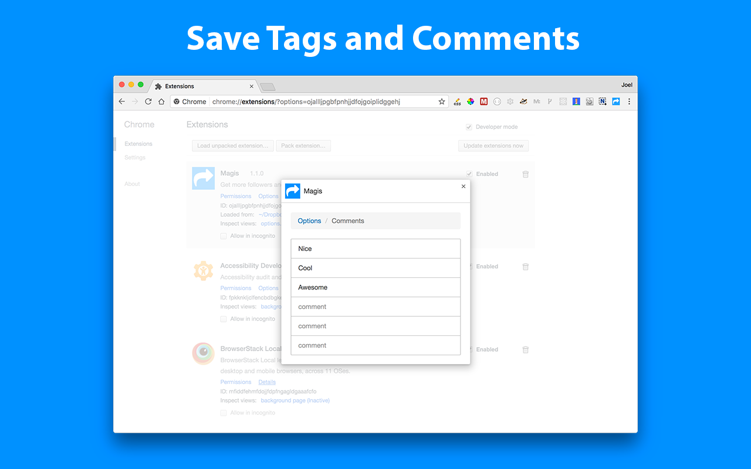Toggle the Enabled checkbox for BrowserStack Local
751x469 pixels.
(x=472, y=349)
